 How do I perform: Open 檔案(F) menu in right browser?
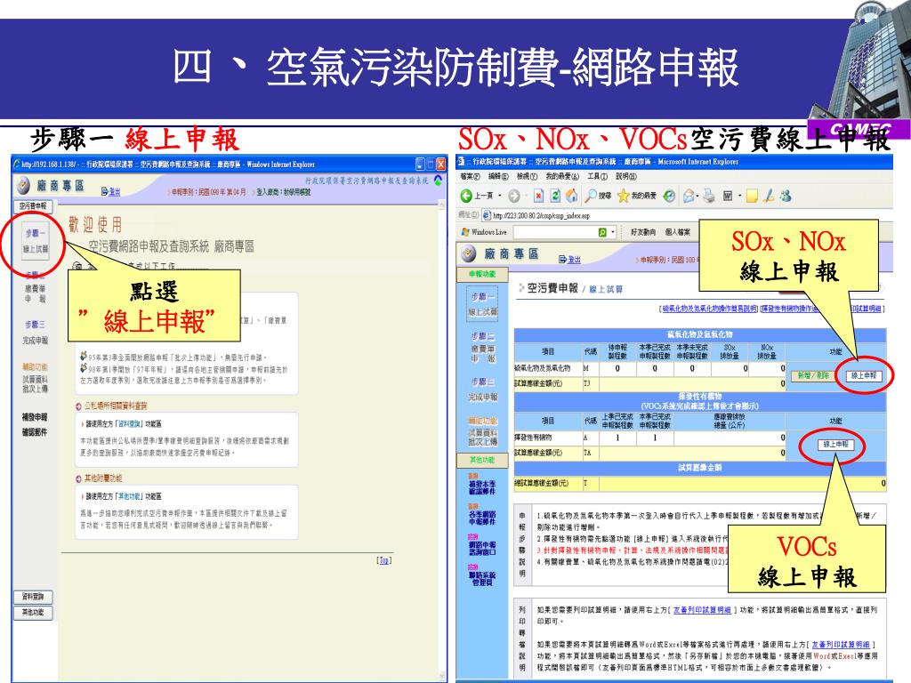pos(470,177)
